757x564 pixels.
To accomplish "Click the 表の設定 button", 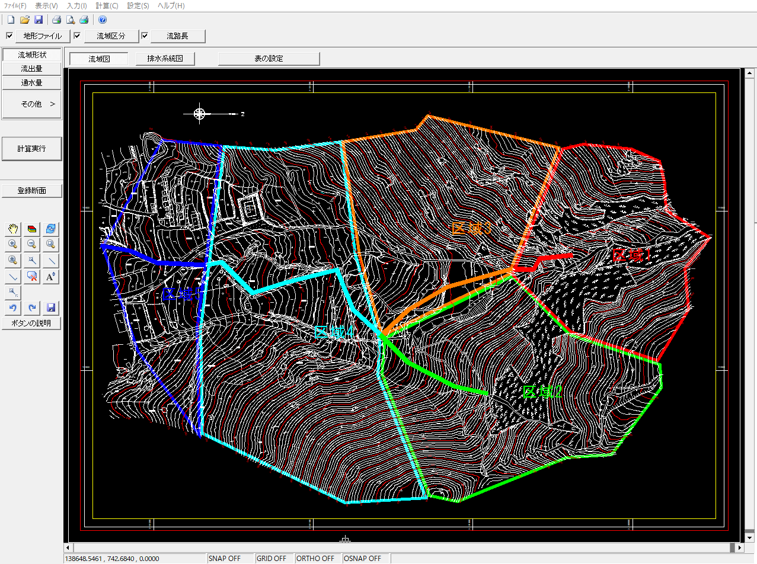I will coord(269,59).
